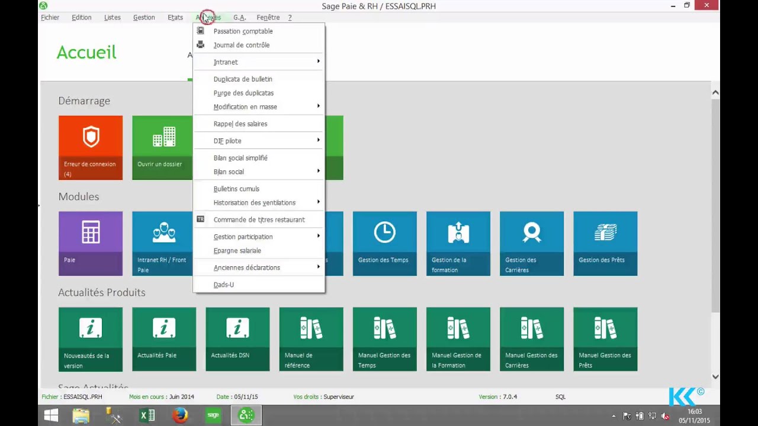The width and height of the screenshot is (758, 426).
Task: Open the database tools taskbar icon
Action: [x=113, y=416]
